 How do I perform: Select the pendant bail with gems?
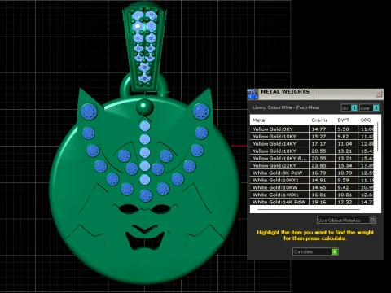tap(144, 47)
